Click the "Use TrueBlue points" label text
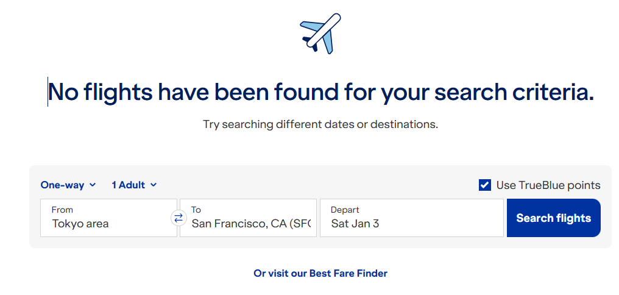Screen dimensions: 619x295 point(548,185)
